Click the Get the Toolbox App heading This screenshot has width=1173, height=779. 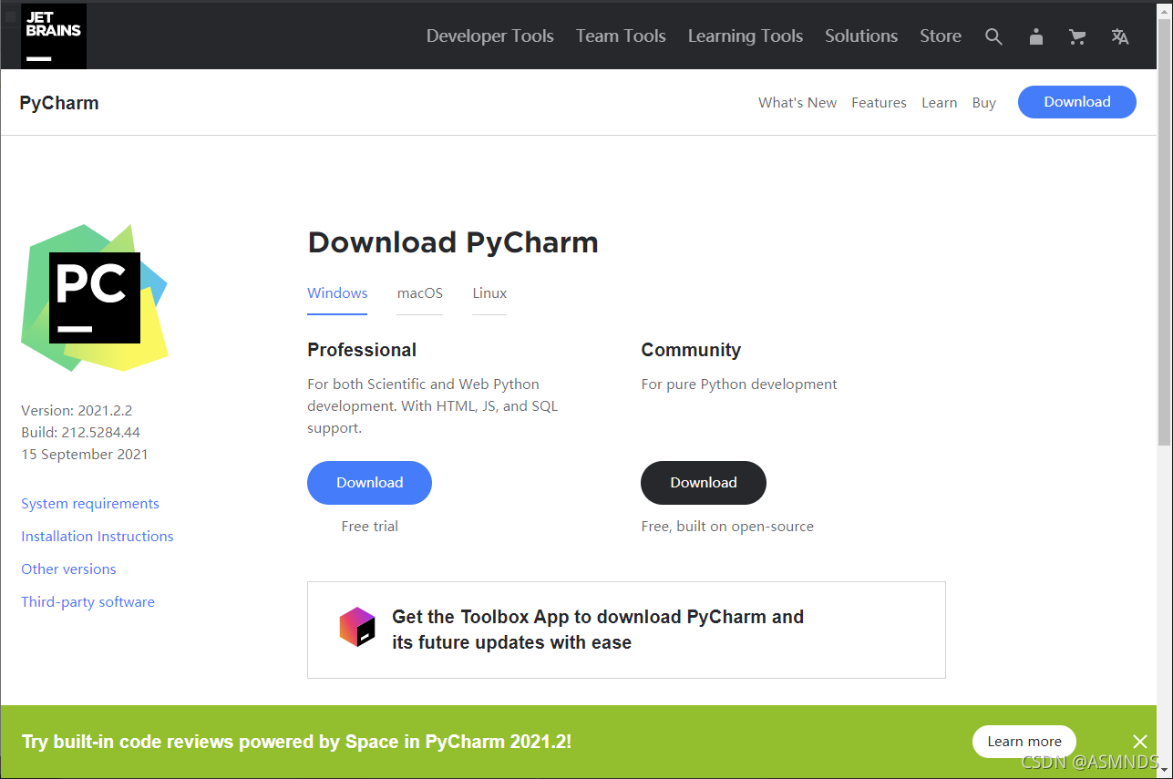click(x=598, y=630)
